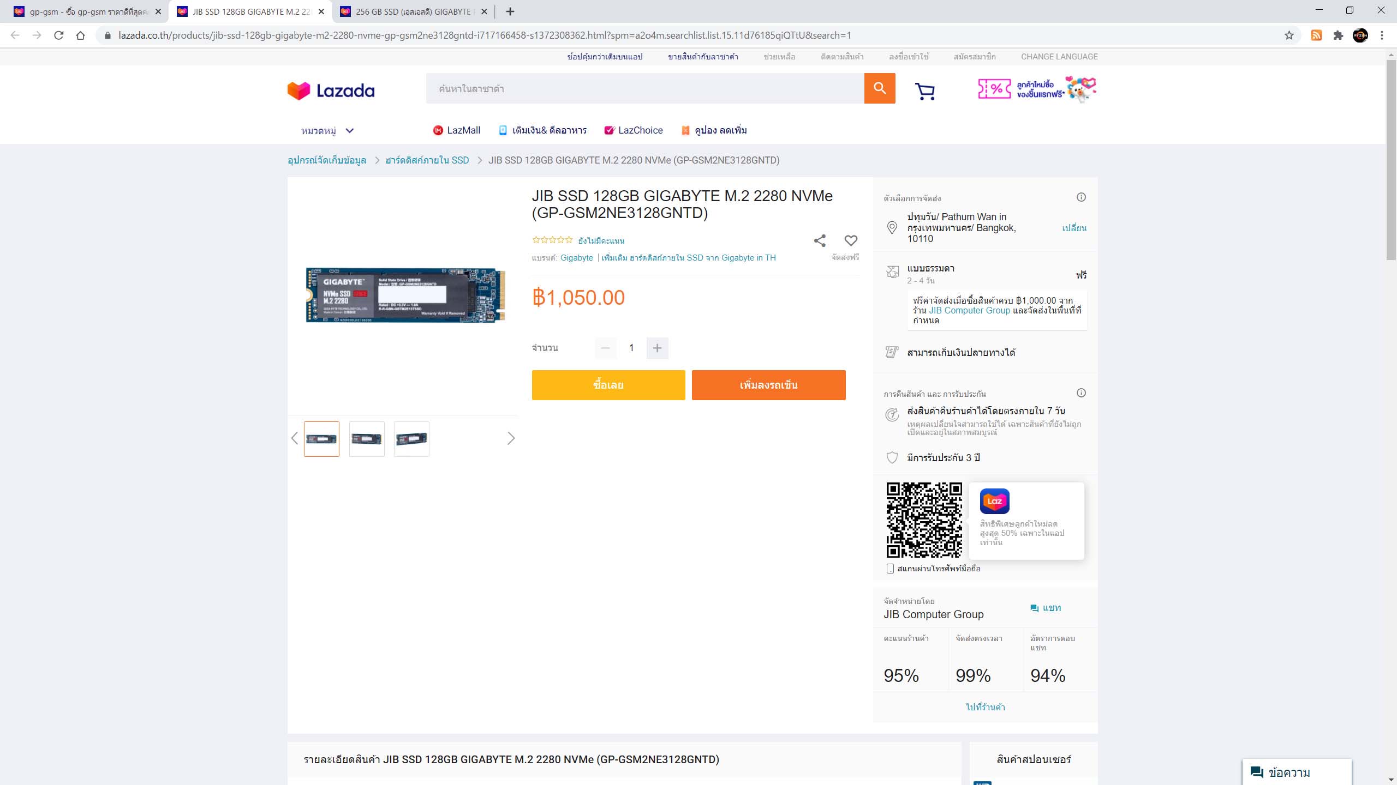Click the Laz app icon
The width and height of the screenshot is (1397, 785).
pos(994,501)
